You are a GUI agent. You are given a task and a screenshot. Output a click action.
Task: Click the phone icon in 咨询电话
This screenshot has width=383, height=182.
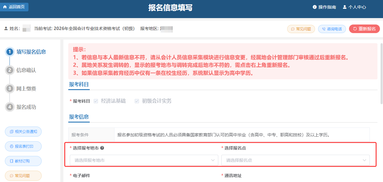click(x=324, y=29)
